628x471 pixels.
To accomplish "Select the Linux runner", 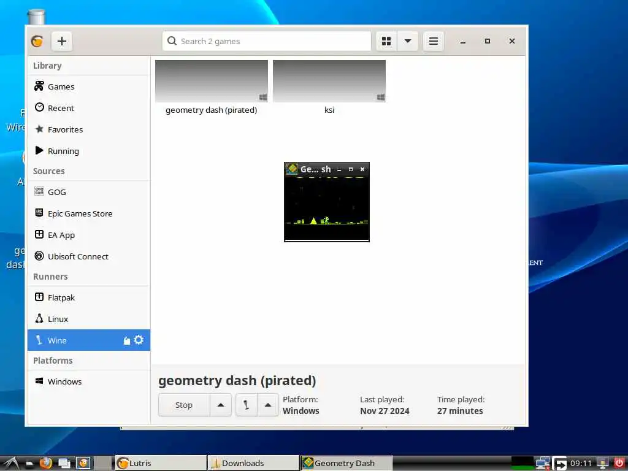I will 89,319.
